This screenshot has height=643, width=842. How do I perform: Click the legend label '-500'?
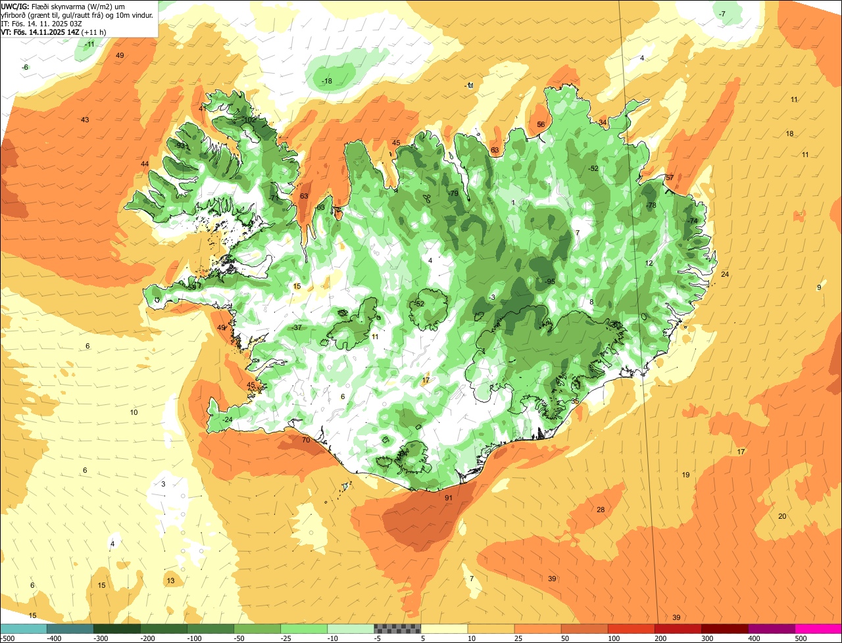tap(7, 638)
